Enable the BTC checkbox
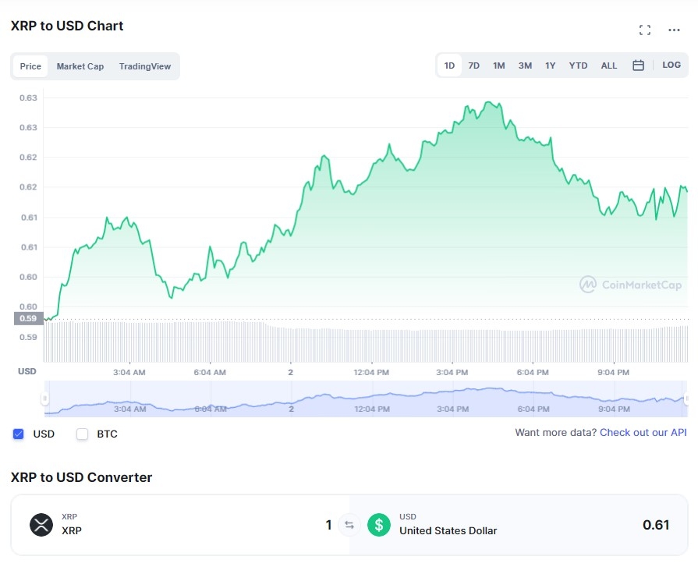 coord(83,434)
